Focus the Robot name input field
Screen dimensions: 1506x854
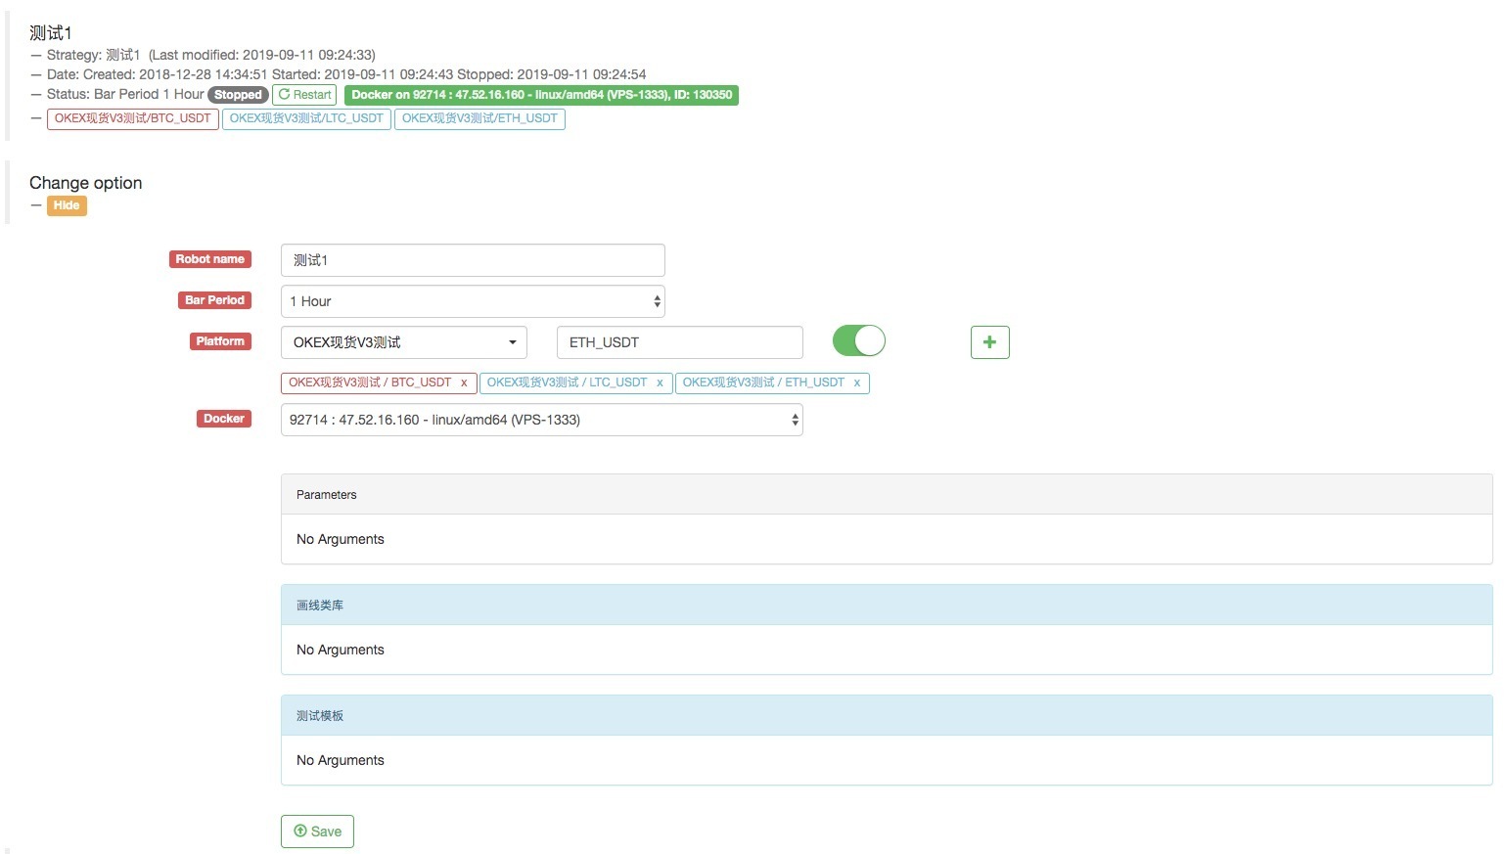click(473, 260)
